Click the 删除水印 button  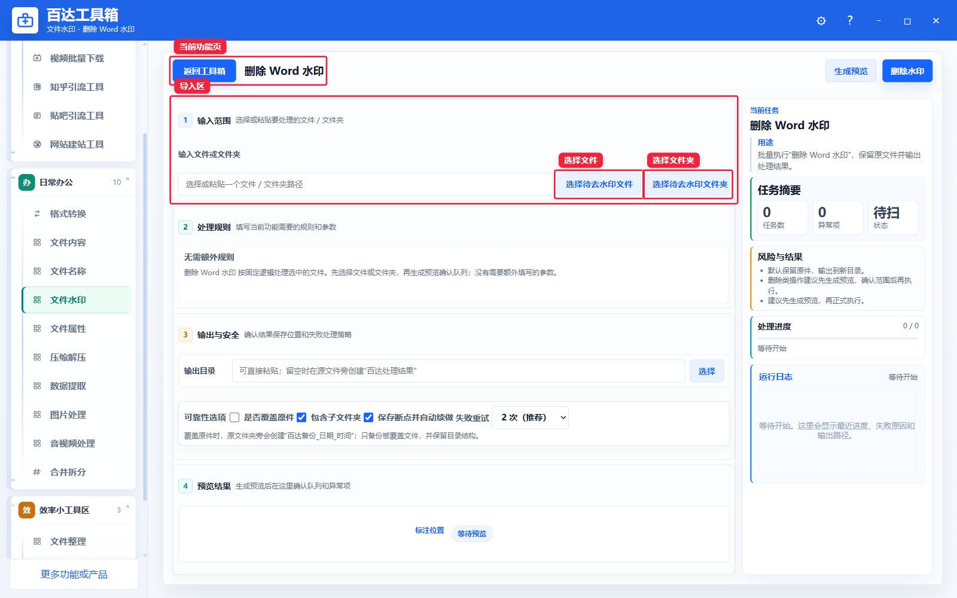[x=907, y=71]
